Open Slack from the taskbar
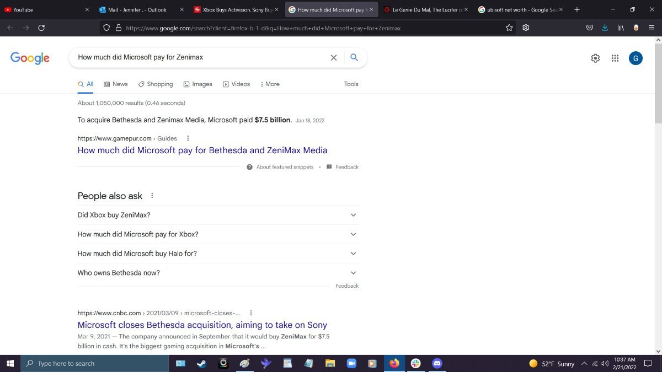This screenshot has height=372, width=662. (415, 363)
